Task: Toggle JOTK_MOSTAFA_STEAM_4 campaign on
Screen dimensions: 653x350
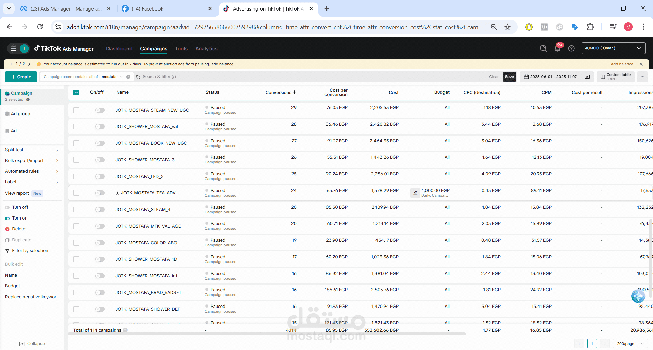Action: pyautogui.click(x=100, y=209)
